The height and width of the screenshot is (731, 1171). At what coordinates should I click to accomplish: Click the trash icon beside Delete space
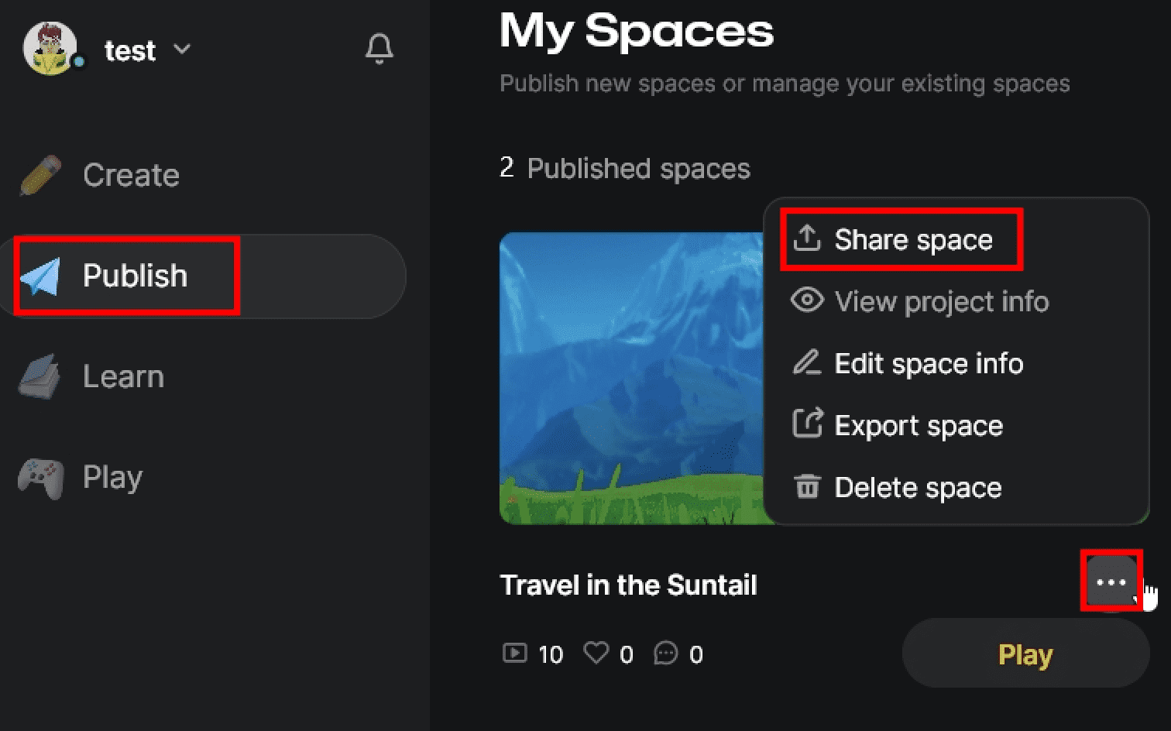click(807, 487)
